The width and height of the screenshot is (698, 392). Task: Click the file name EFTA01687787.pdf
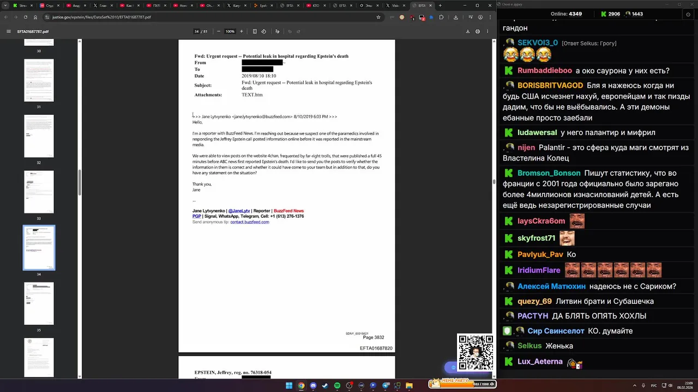coord(33,32)
